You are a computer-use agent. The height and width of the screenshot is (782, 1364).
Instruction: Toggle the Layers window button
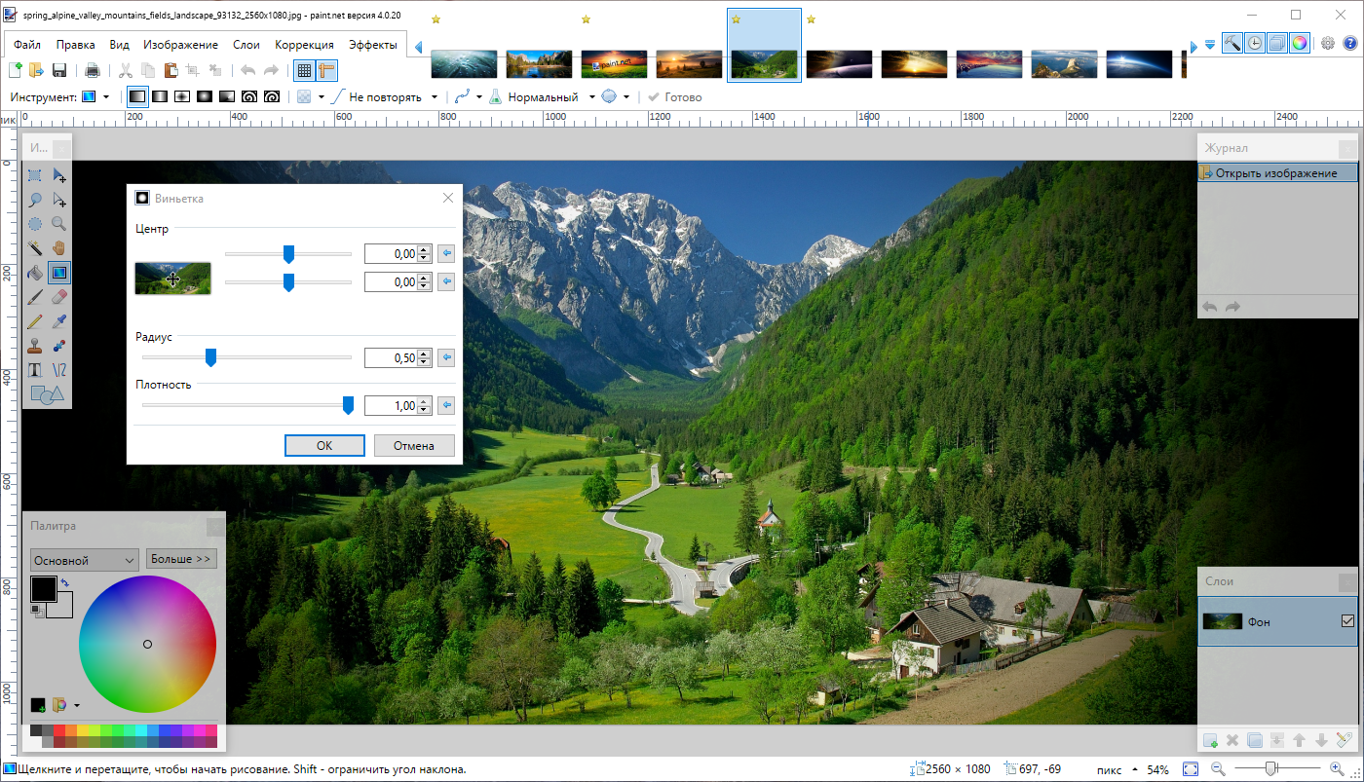pos(1277,43)
